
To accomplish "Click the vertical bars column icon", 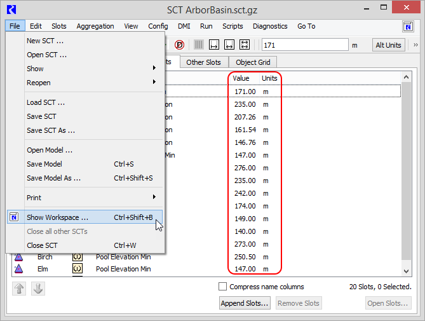I will tap(199, 45).
